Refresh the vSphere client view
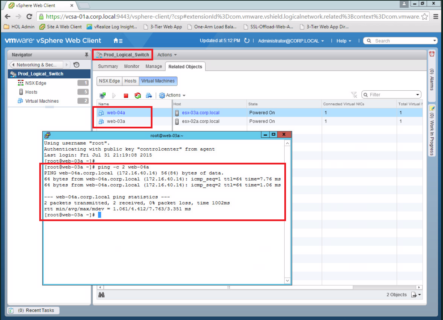Image resolution: width=443 pixels, height=320 pixels. (x=246, y=41)
